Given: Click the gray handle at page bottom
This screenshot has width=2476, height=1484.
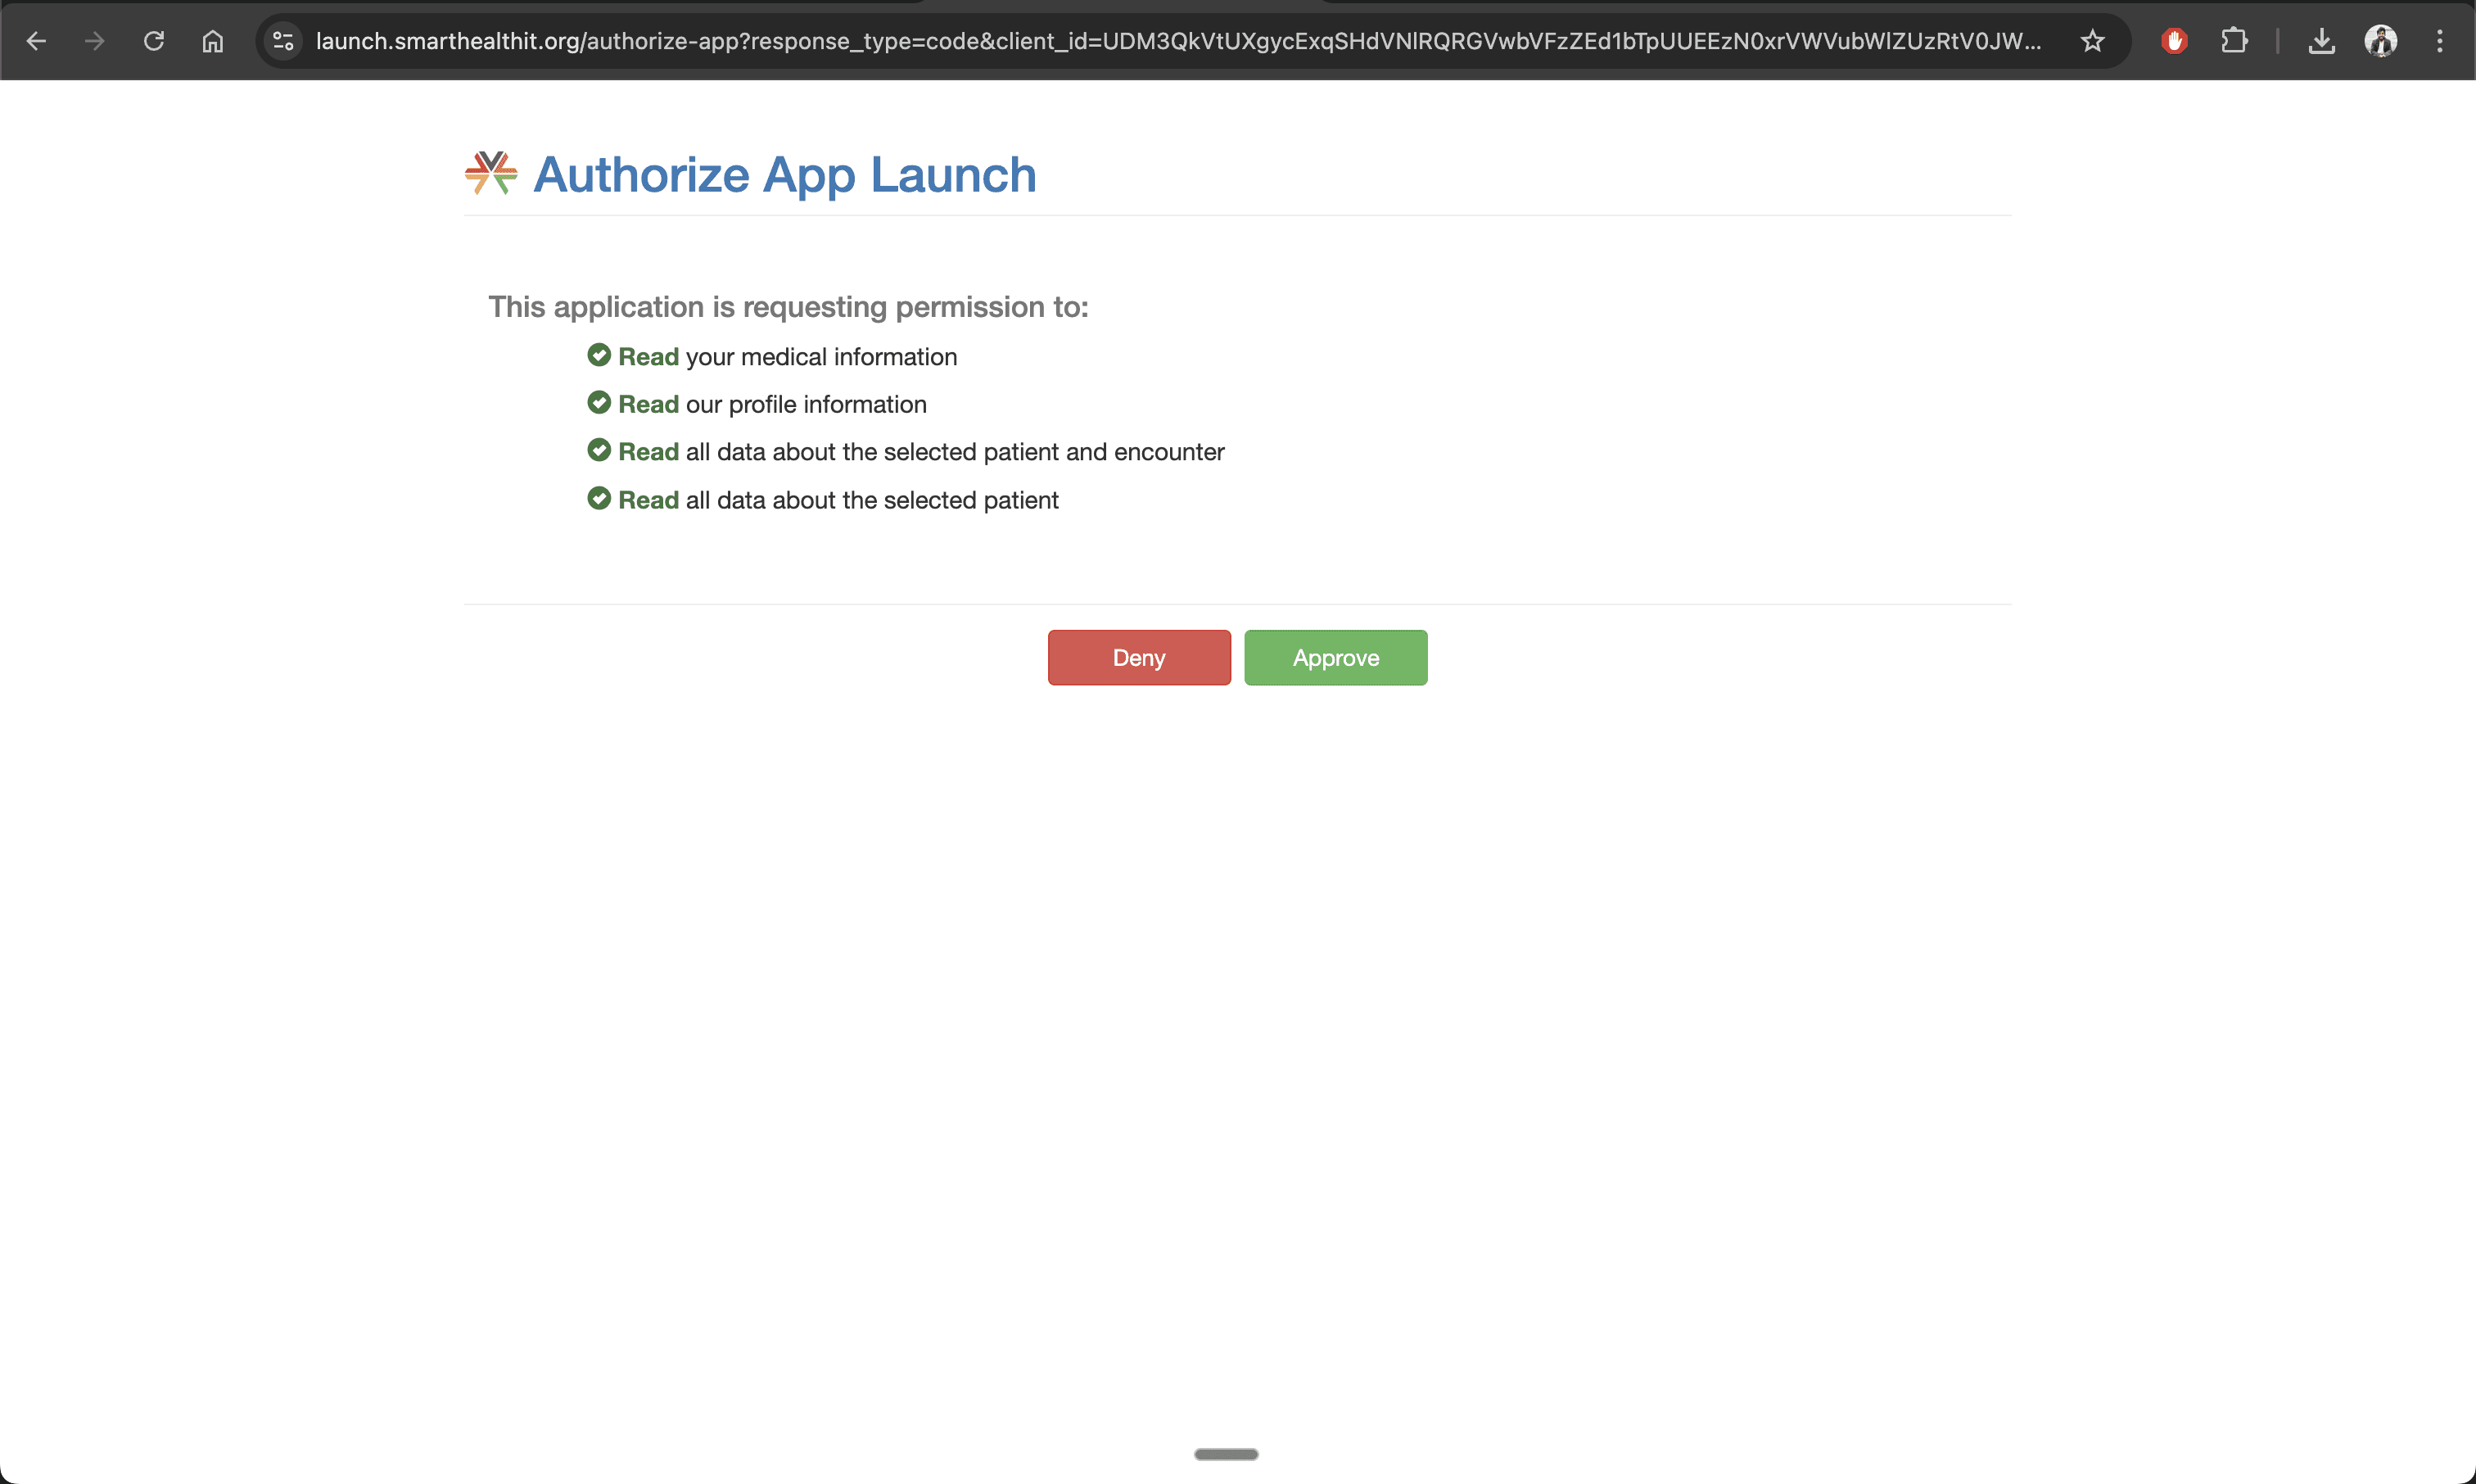Looking at the screenshot, I should pyautogui.click(x=1226, y=1455).
